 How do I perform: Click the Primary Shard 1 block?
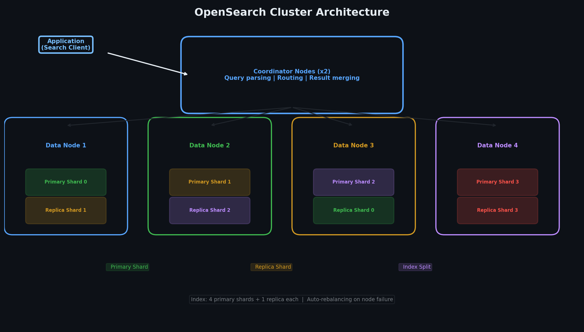click(210, 182)
